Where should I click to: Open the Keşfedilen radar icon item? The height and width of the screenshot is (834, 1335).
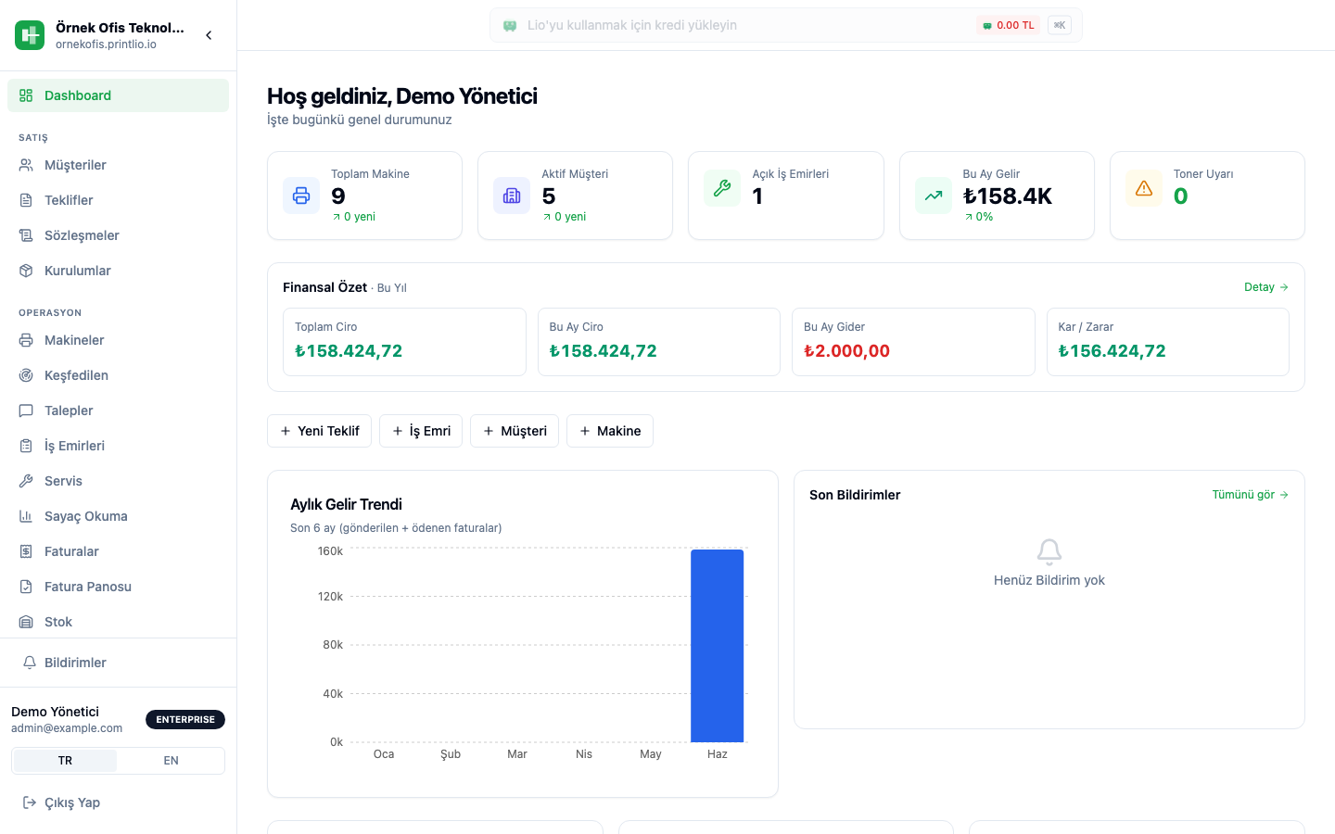click(x=26, y=375)
